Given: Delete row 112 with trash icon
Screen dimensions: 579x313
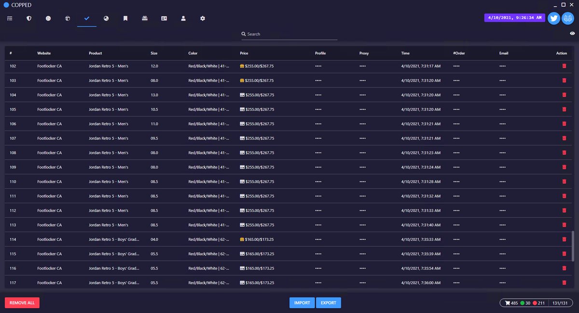Looking at the screenshot, I should pyautogui.click(x=564, y=210).
